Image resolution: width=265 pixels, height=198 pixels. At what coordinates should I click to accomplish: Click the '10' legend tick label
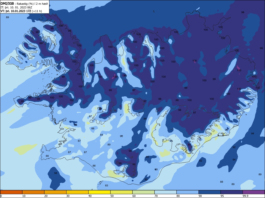pos(24,196)
